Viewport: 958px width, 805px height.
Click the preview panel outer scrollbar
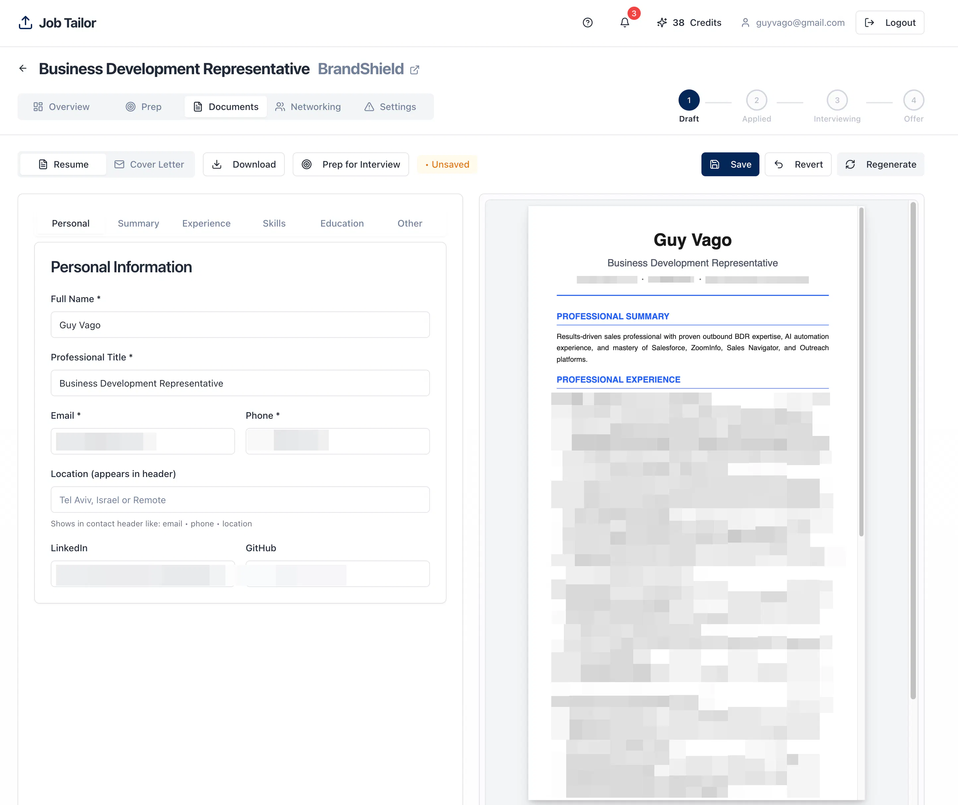[x=913, y=451]
